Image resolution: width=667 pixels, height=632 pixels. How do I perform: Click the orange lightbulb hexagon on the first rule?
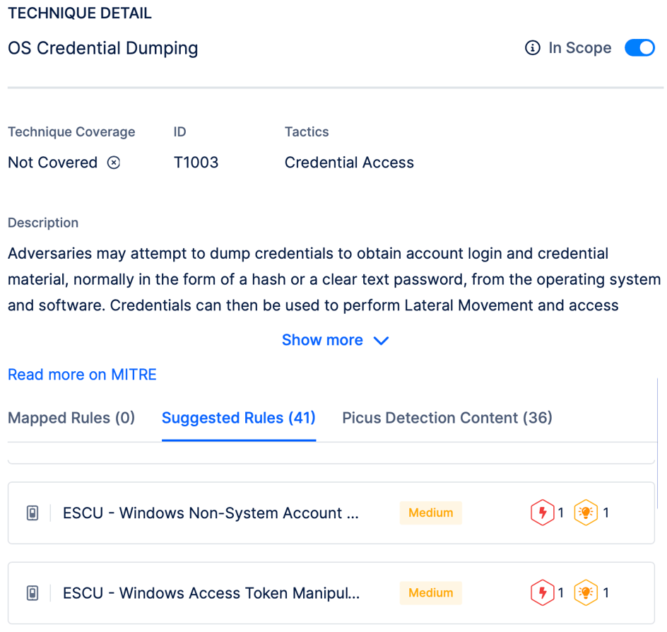coord(586,513)
